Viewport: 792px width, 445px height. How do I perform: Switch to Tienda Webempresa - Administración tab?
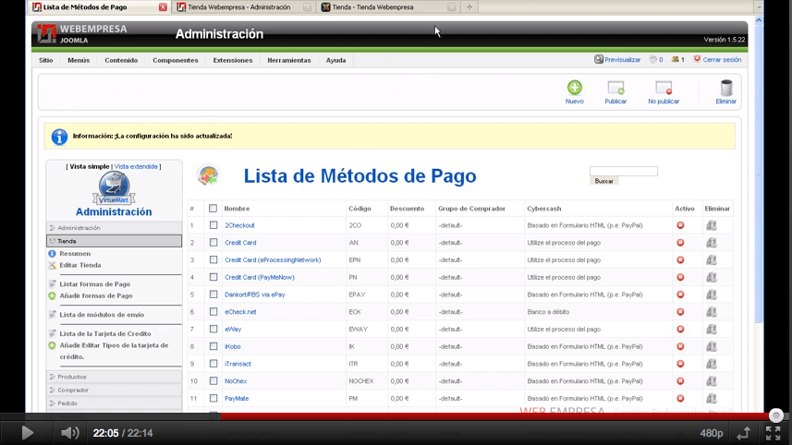point(243,7)
